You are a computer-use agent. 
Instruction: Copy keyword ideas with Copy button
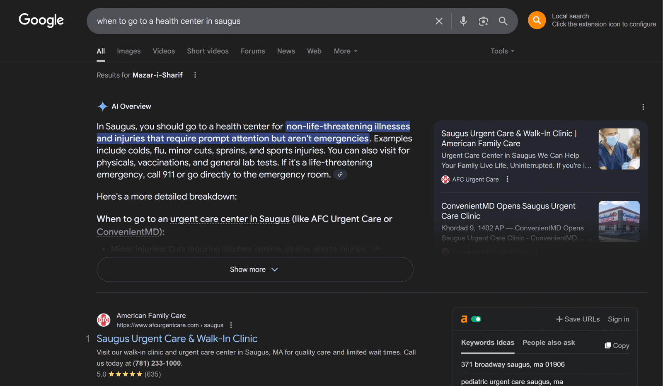click(x=617, y=345)
